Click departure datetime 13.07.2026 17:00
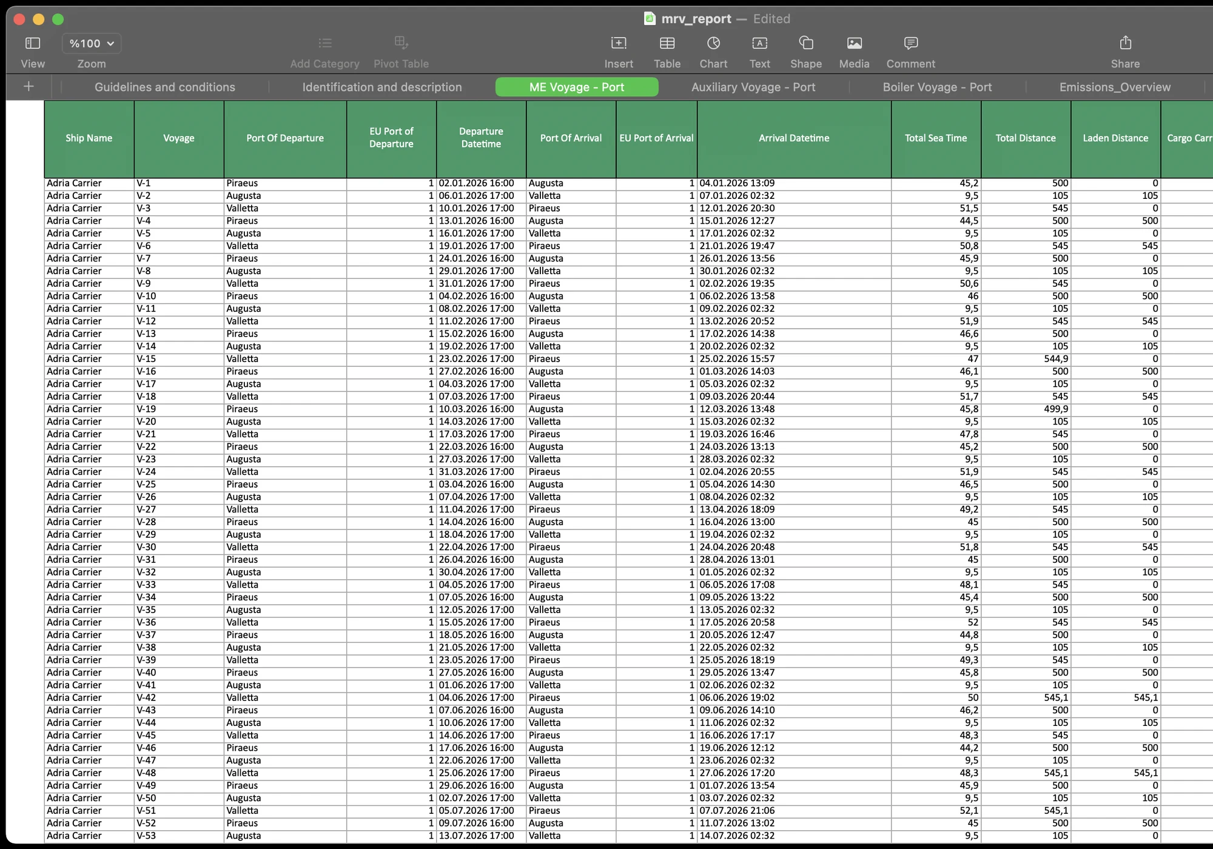Viewport: 1213px width, 849px height. 481,836
